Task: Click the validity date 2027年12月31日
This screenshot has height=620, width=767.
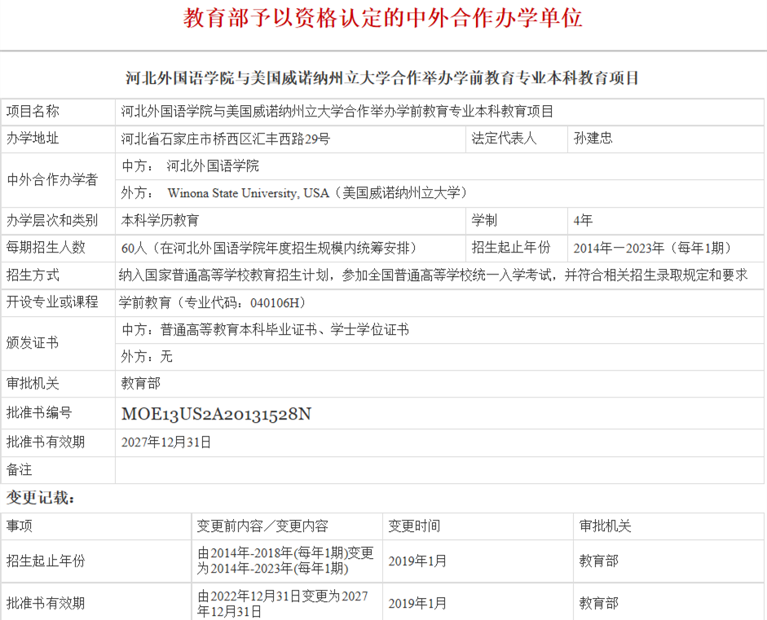Action: 166,442
